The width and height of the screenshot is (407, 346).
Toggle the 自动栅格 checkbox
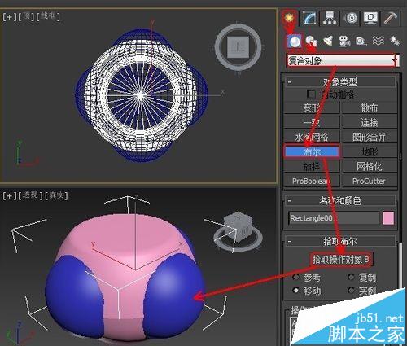click(x=311, y=94)
